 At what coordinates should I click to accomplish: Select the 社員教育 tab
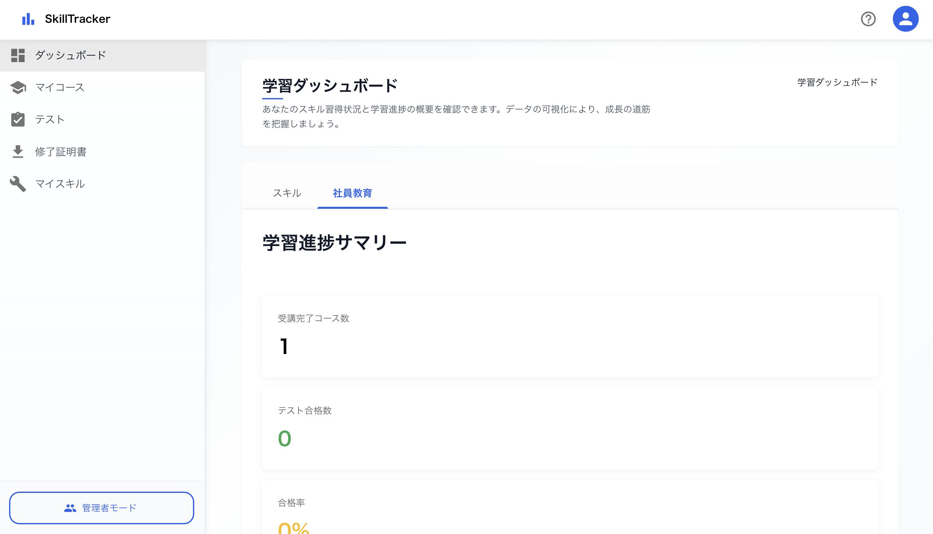[x=353, y=194]
